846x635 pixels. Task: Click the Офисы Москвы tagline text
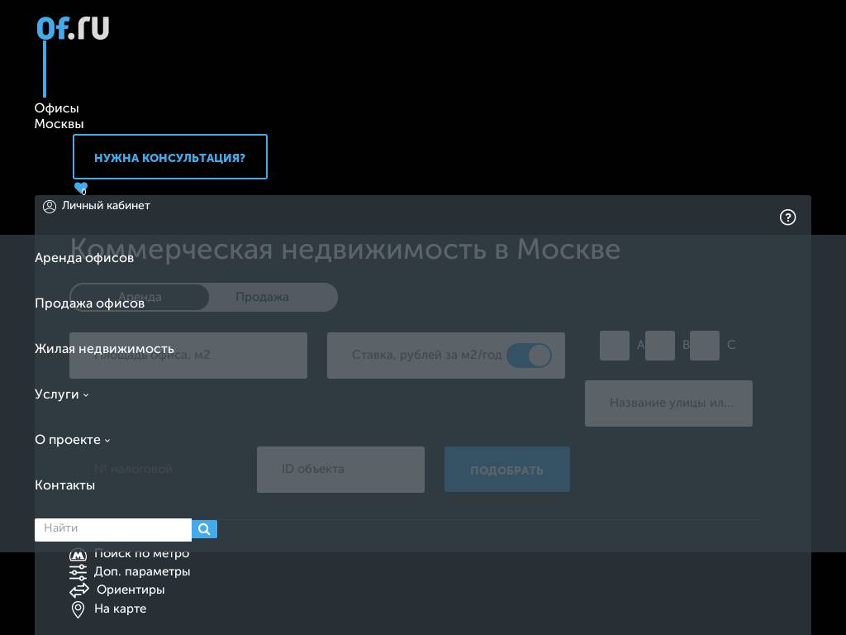coord(59,116)
